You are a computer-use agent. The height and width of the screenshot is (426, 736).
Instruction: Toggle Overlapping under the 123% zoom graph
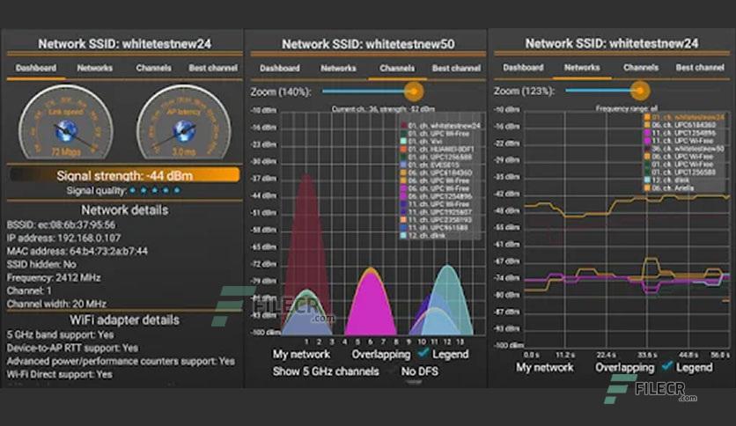[x=624, y=368]
